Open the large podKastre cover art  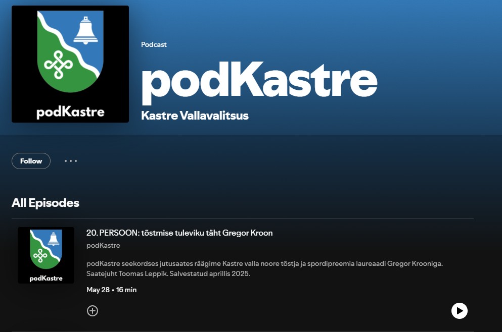click(x=70, y=64)
